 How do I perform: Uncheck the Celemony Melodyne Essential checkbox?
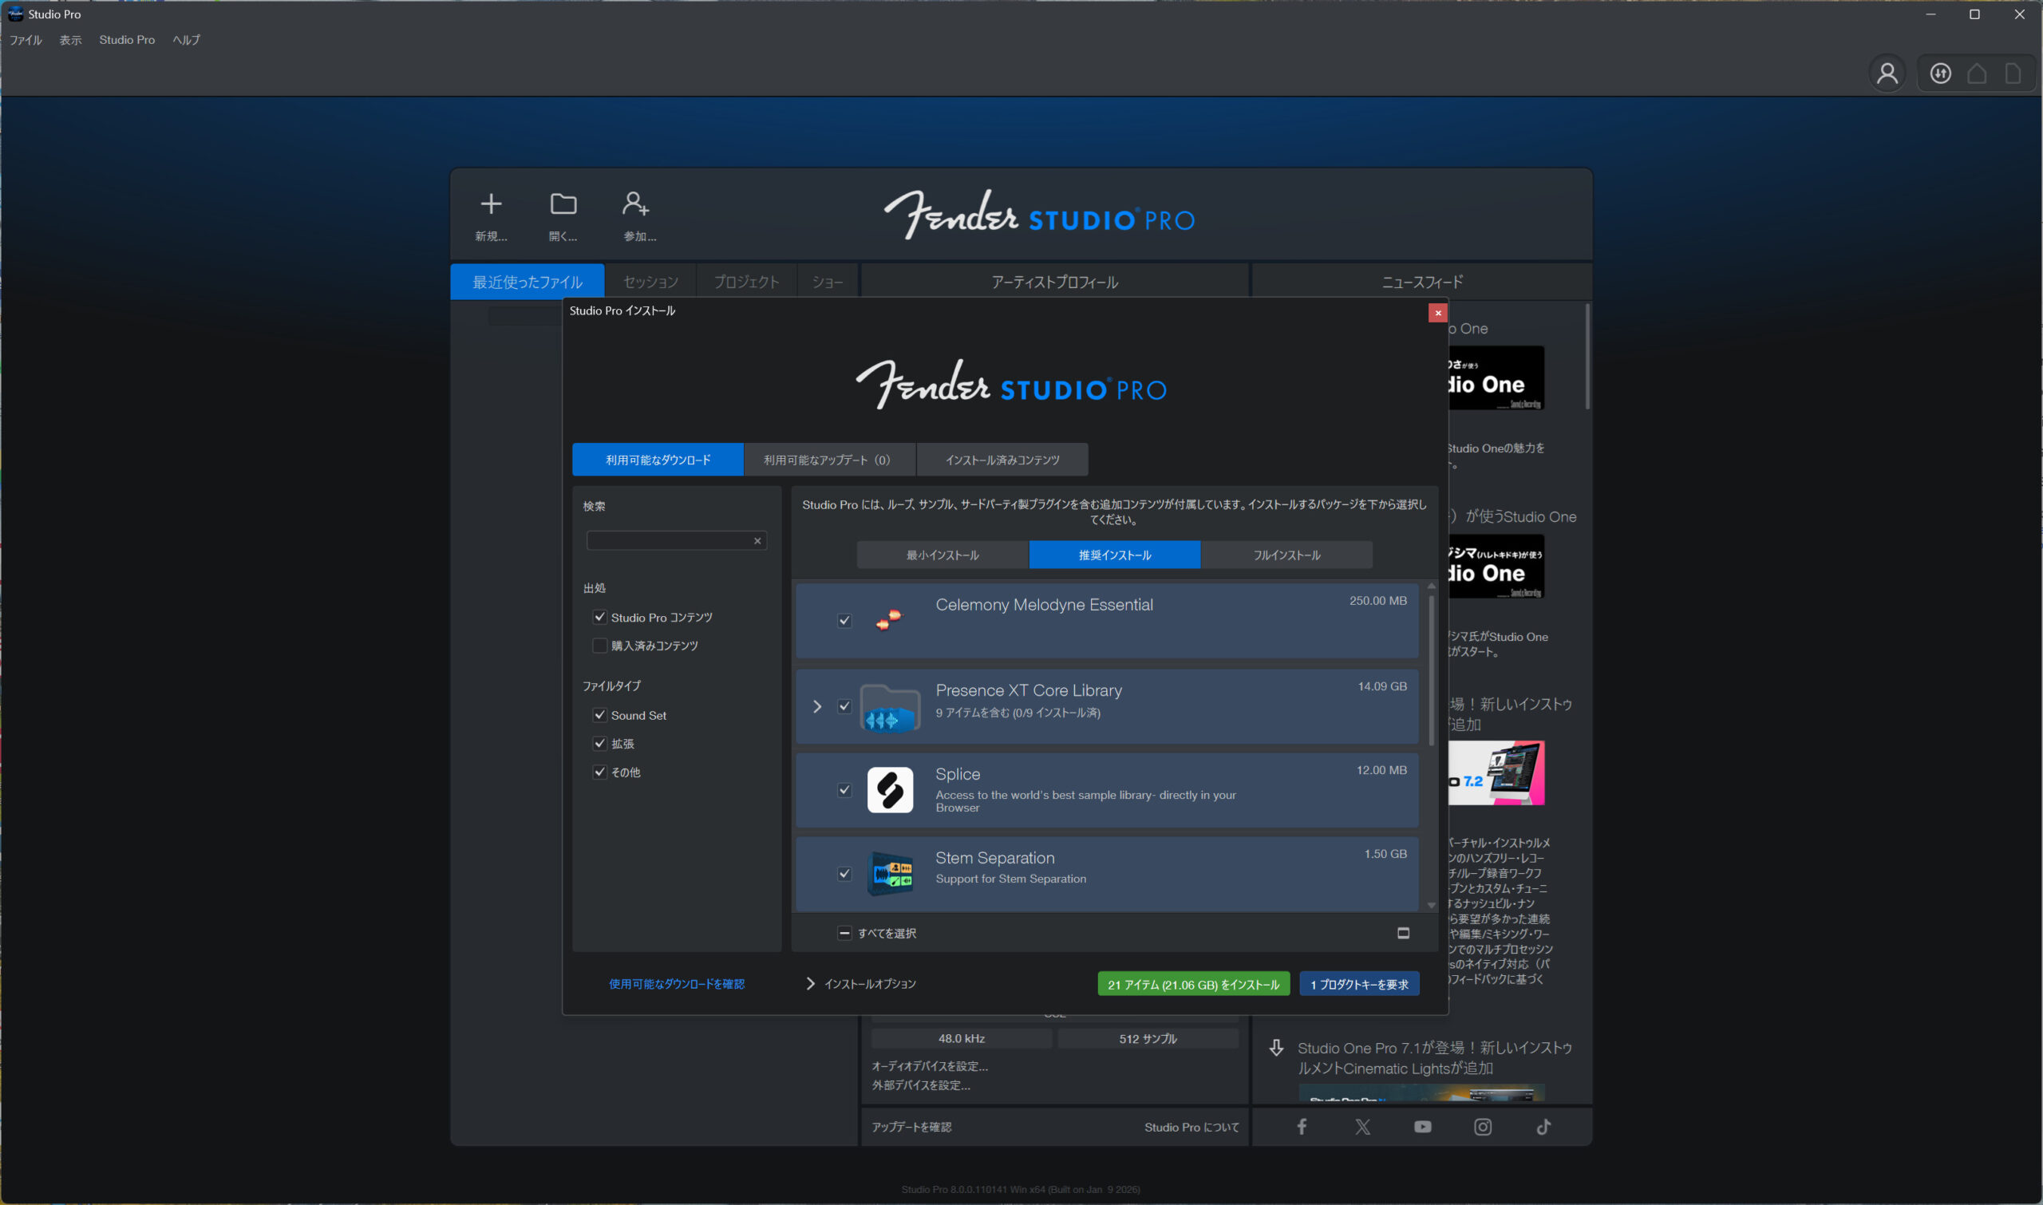(844, 620)
